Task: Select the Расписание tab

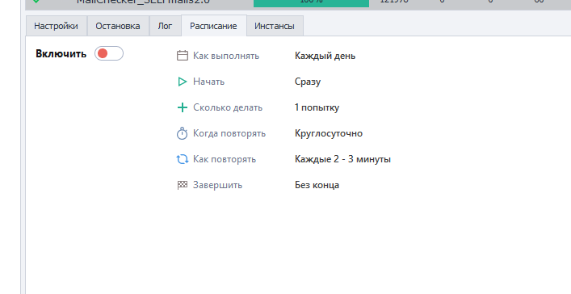Action: point(213,26)
